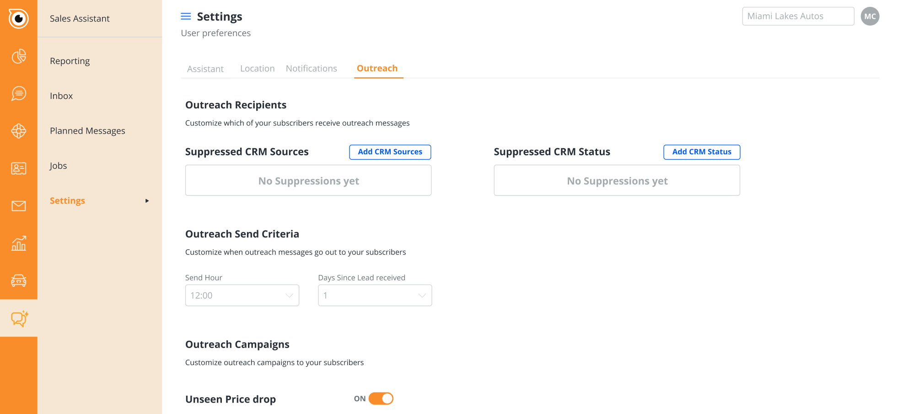Viewport: 898px width, 414px height.
Task: Open the envelope mail icon
Action: click(19, 206)
